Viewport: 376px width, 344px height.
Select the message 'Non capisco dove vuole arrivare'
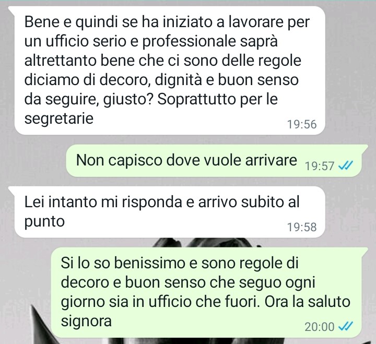point(214,161)
